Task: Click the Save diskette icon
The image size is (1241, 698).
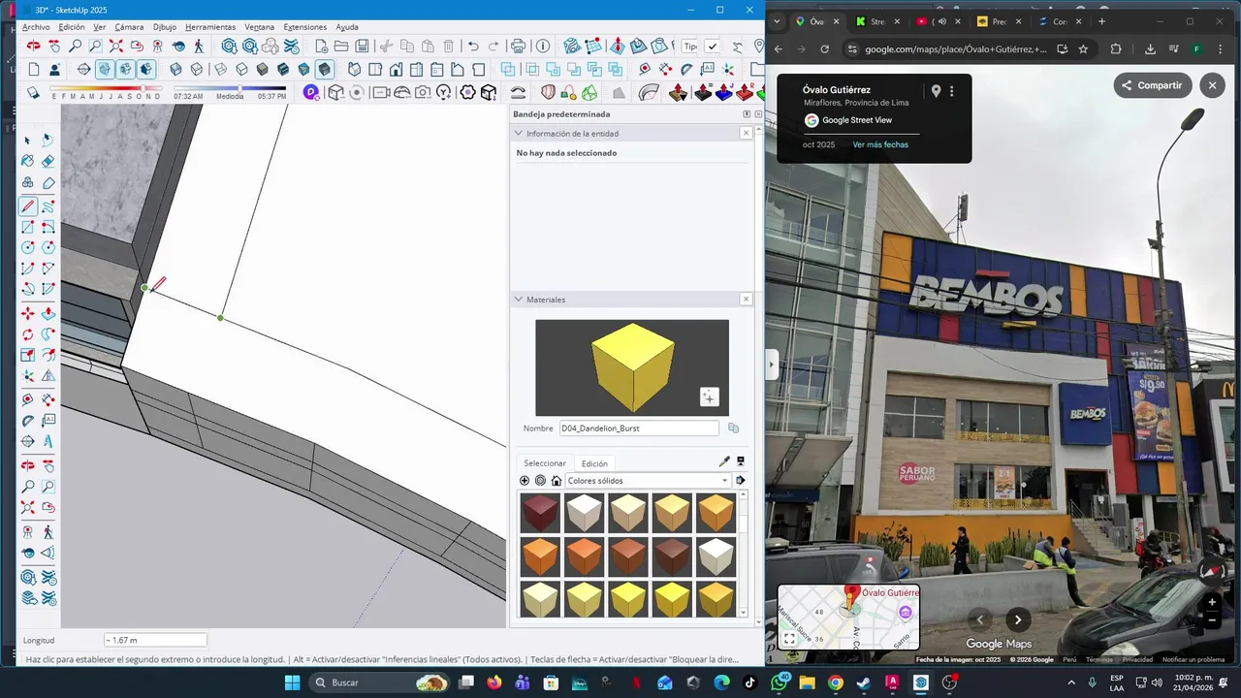Action: [x=362, y=46]
